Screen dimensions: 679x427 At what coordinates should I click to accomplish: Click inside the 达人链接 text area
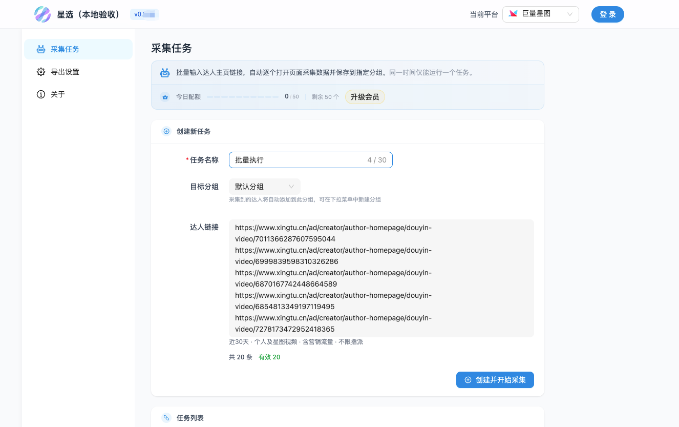(381, 278)
